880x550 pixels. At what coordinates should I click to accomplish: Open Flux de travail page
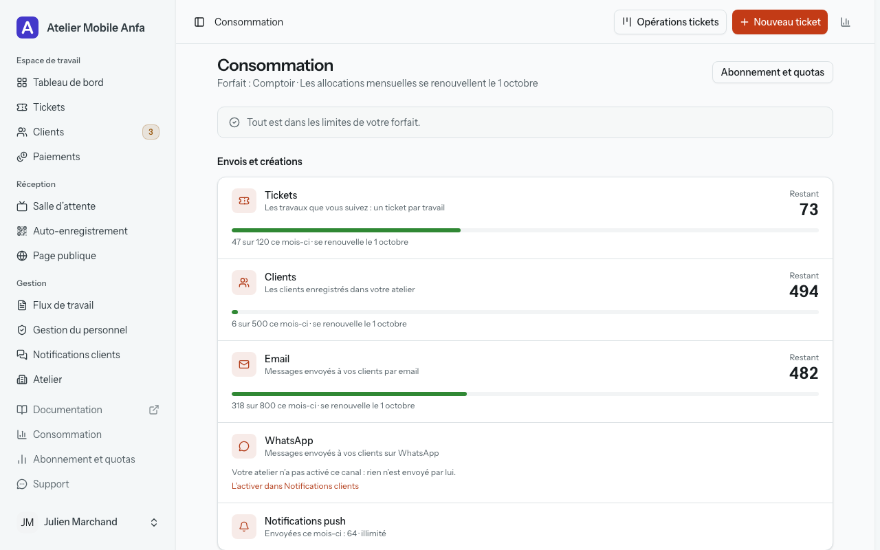(88, 305)
